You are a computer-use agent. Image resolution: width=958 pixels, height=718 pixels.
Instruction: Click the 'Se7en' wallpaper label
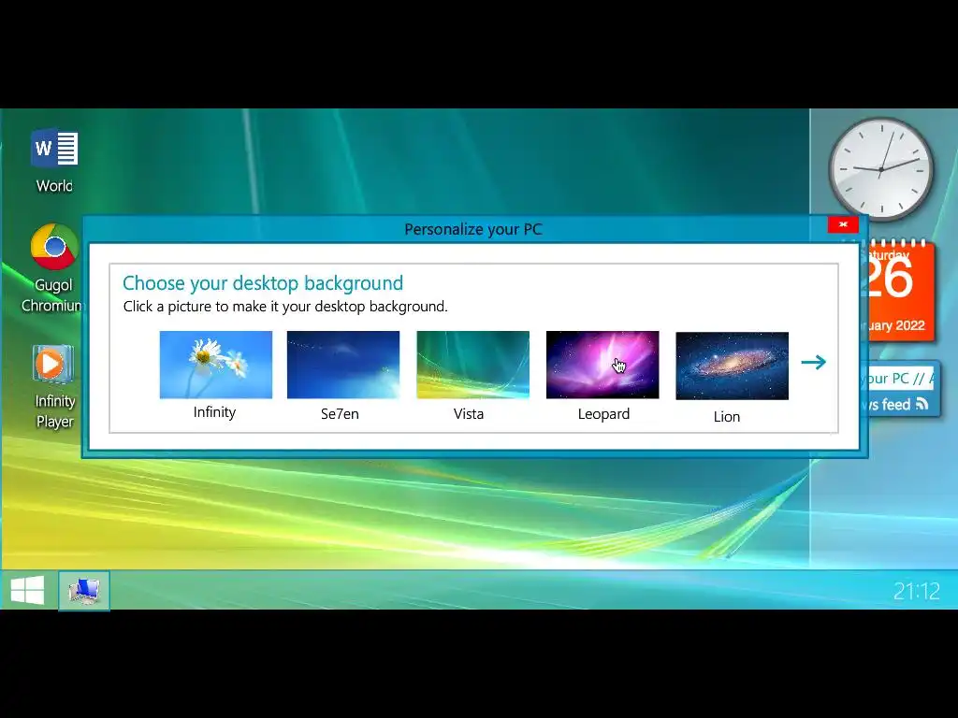click(340, 414)
